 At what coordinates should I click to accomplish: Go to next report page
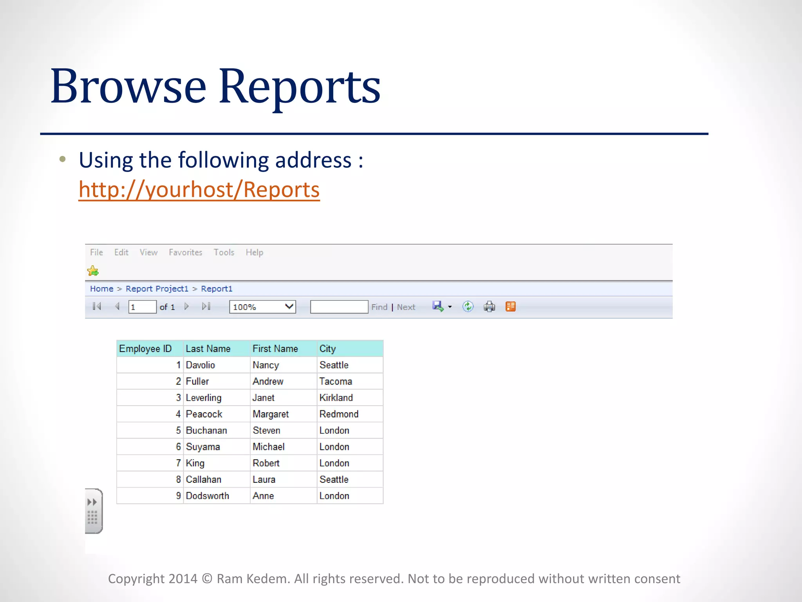point(187,306)
